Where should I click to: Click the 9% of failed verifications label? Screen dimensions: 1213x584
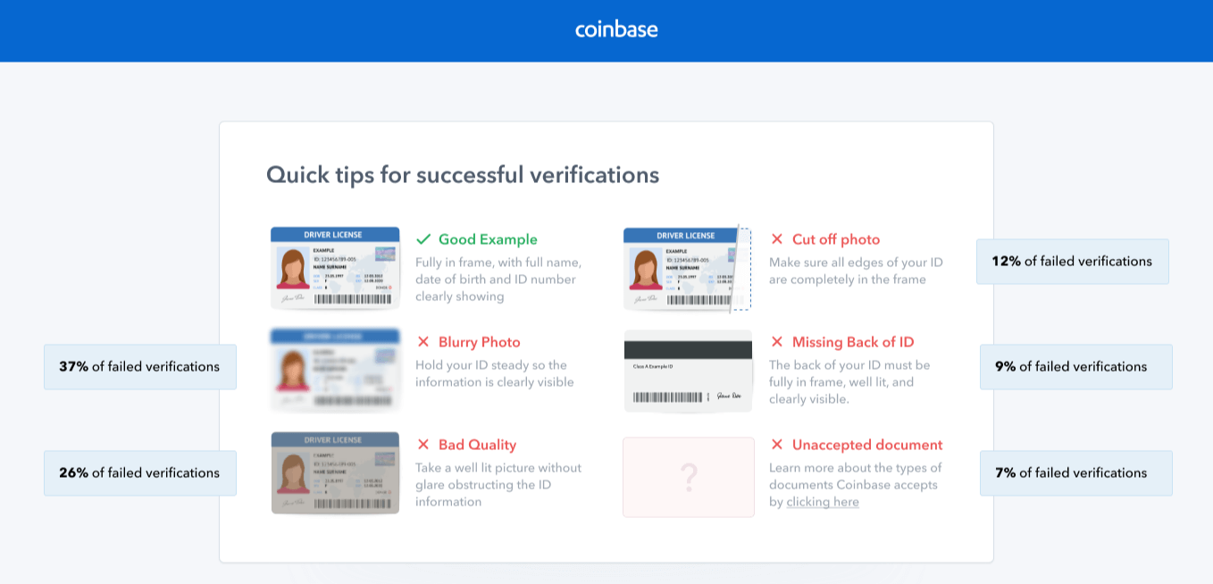click(x=1075, y=367)
